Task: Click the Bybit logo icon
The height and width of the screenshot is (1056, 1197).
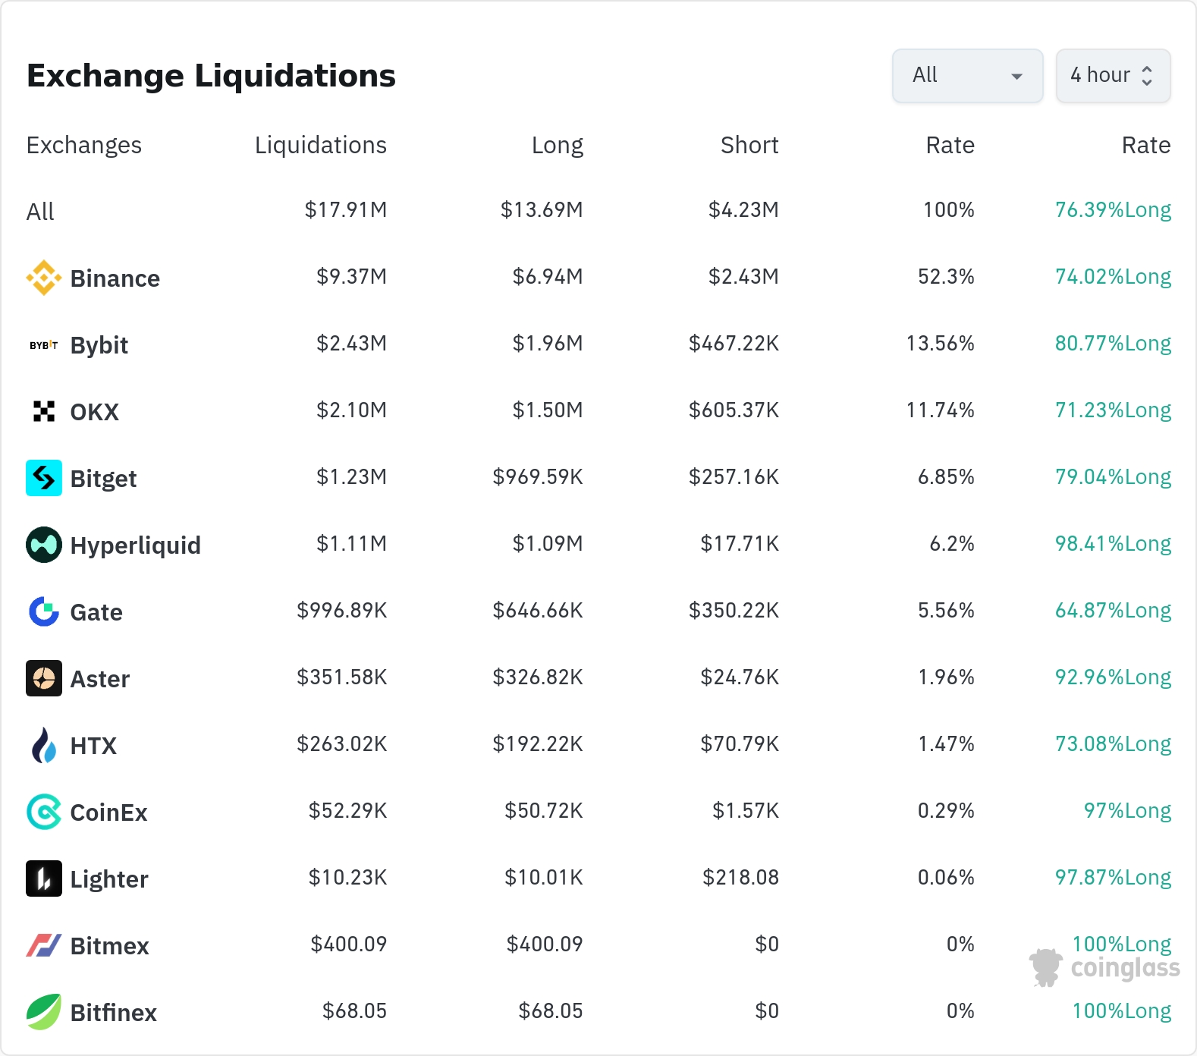Action: [44, 345]
